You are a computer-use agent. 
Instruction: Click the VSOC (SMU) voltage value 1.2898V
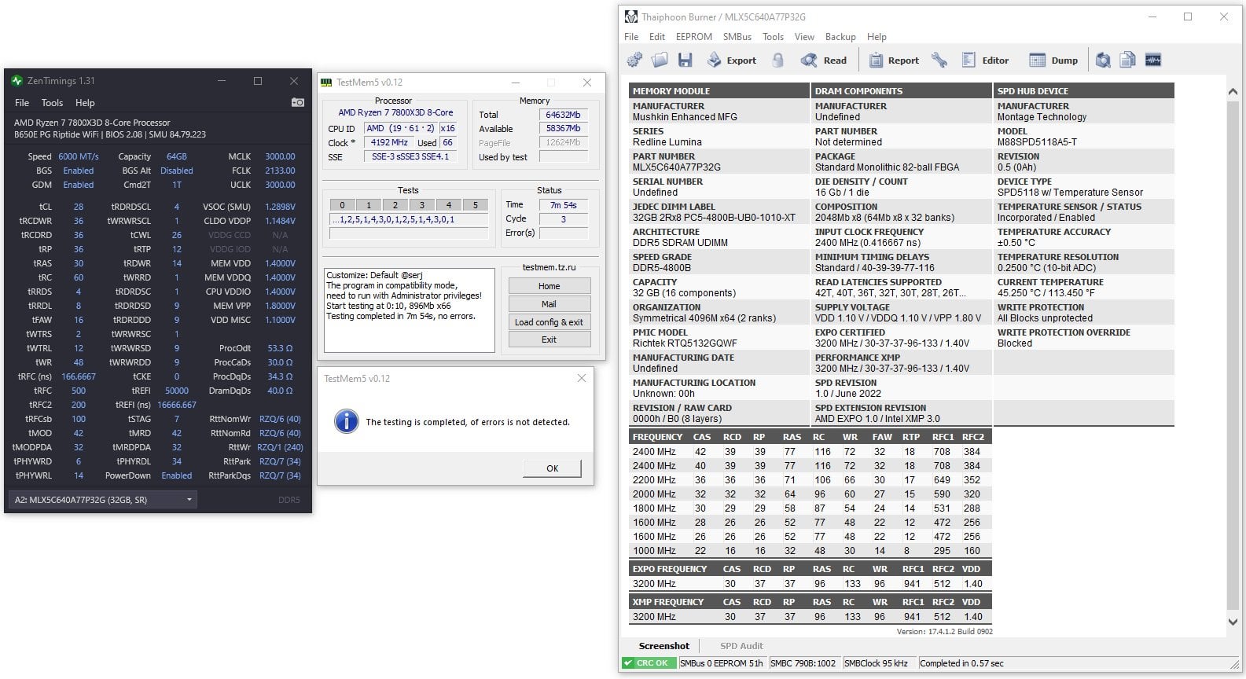(x=280, y=207)
